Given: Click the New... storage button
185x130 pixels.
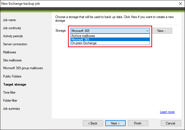Looking at the screenshot, I should coord(162,31).
